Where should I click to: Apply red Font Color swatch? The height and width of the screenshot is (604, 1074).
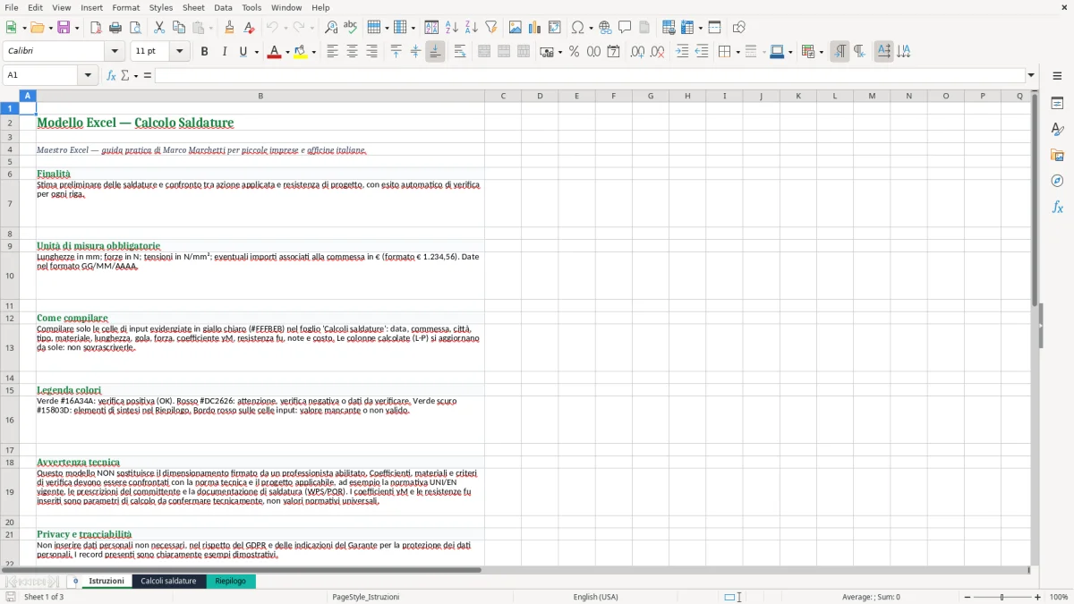[x=274, y=52]
